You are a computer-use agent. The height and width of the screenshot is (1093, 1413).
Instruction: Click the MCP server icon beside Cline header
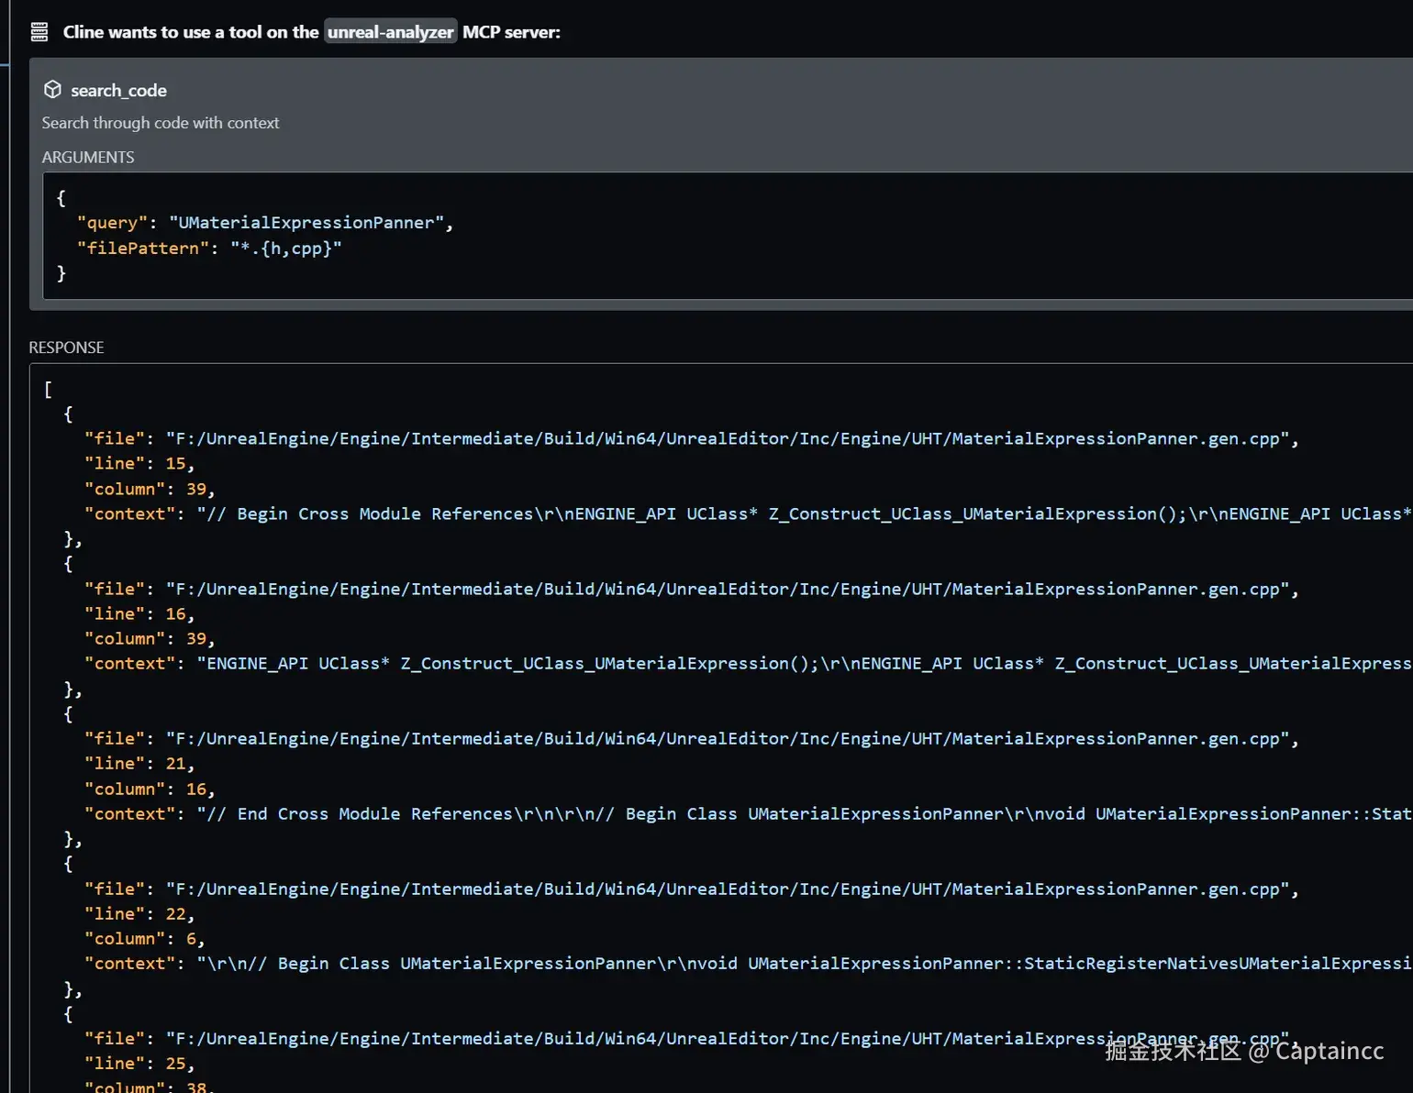(39, 32)
